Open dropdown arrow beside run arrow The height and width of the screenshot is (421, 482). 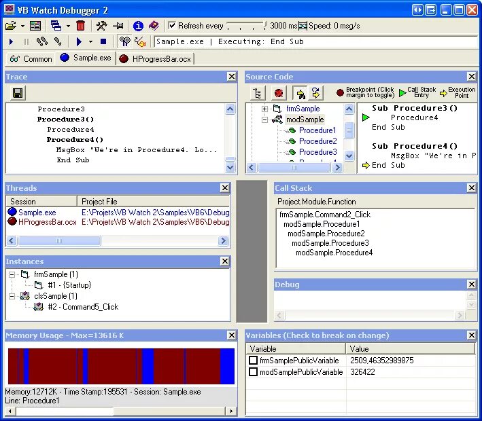point(90,41)
